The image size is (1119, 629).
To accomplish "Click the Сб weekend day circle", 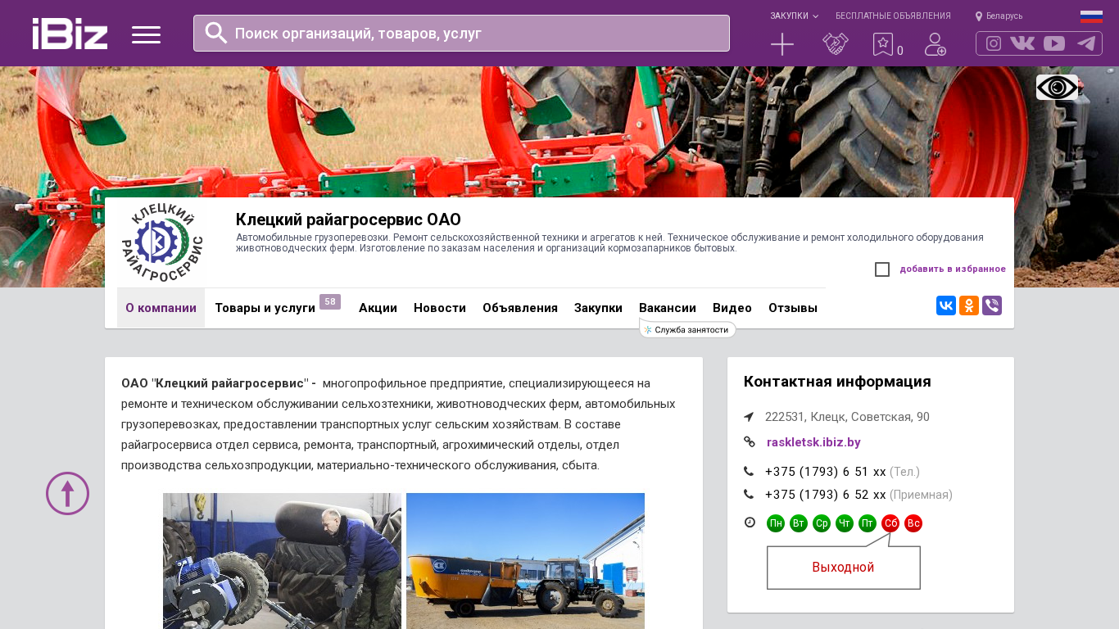I will point(890,523).
